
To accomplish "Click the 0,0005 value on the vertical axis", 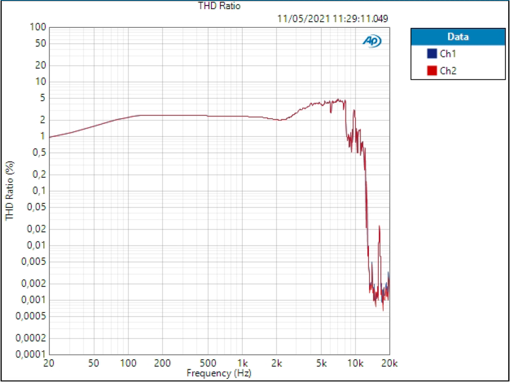I will pos(31,316).
